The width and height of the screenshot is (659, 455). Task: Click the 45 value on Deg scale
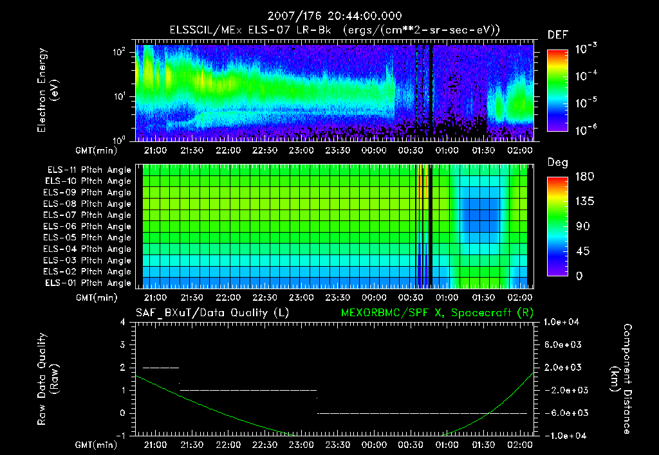tap(583, 251)
